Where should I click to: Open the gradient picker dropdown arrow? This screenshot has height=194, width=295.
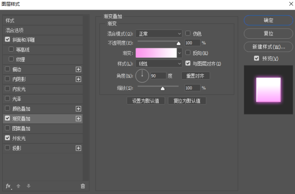click(x=179, y=53)
